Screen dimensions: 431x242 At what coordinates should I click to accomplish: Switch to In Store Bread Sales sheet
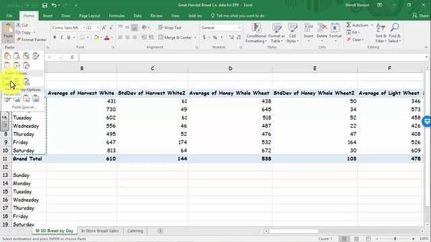[100, 231]
